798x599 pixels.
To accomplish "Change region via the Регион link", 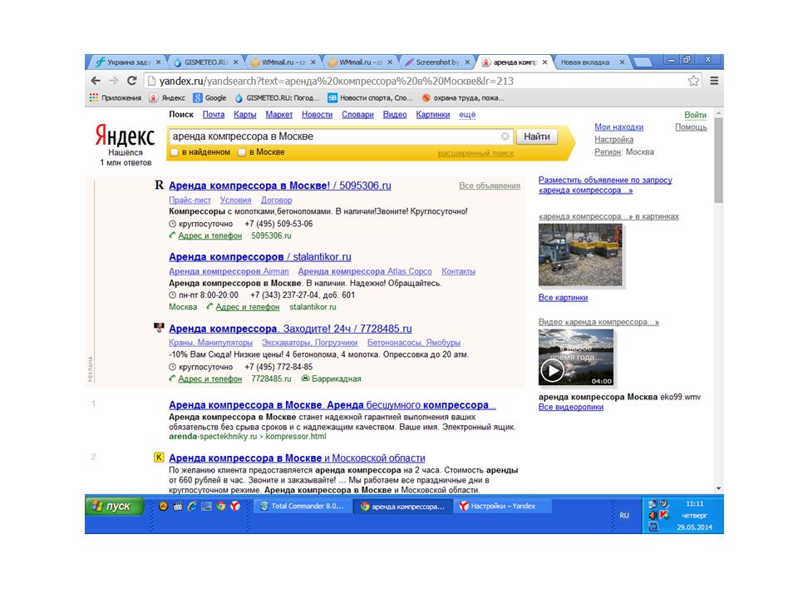I will click(608, 151).
